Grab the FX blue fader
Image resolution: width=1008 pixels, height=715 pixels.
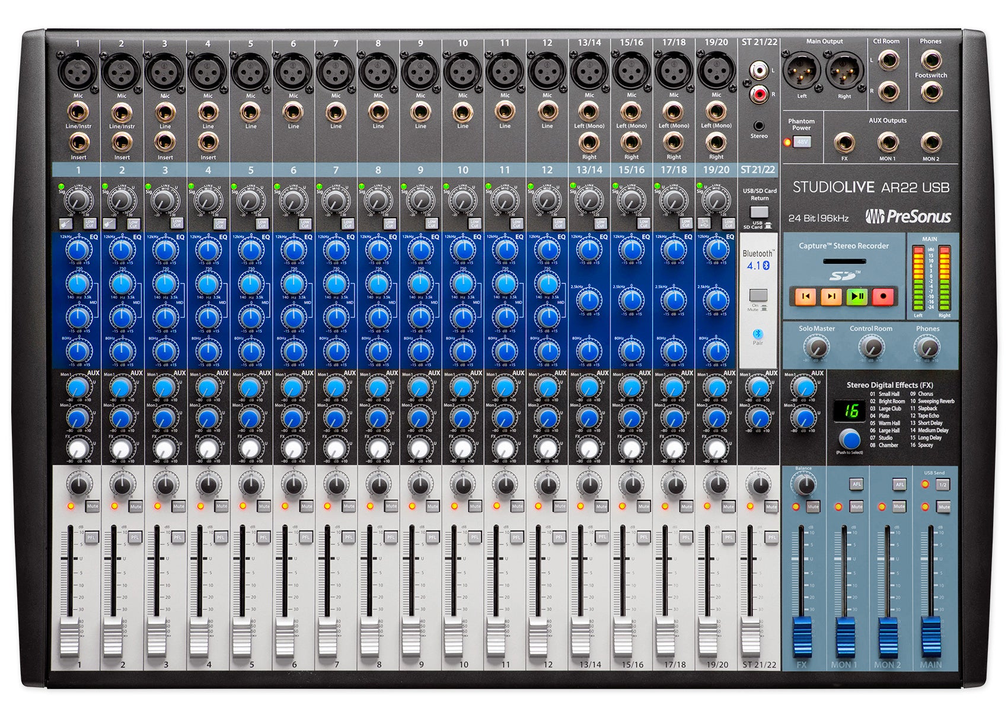802,636
